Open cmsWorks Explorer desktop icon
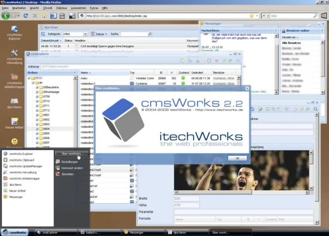329x236 pixels. coord(14,33)
